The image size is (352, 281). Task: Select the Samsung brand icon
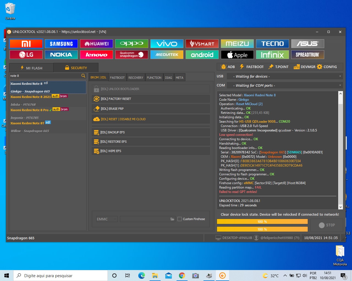click(61, 44)
